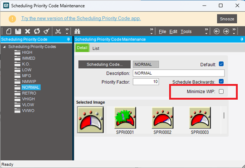Refresh using the circular arrows icon
245x168 pixels.
click(37, 31)
